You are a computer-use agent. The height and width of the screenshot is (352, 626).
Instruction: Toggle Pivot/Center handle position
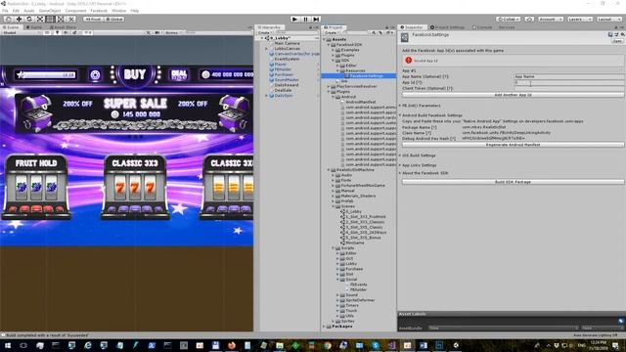pos(93,19)
